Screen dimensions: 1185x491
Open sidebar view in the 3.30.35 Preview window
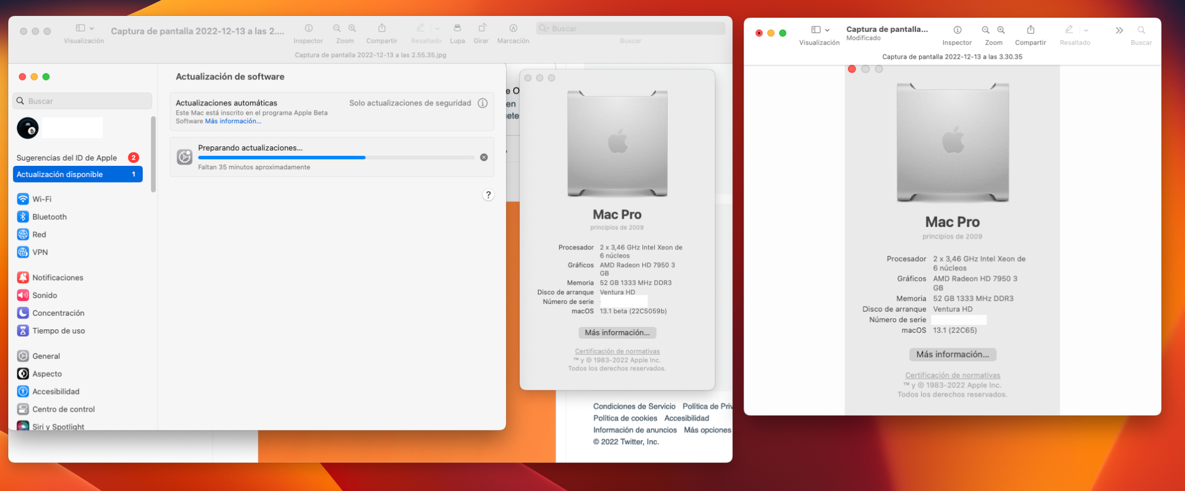[816, 30]
